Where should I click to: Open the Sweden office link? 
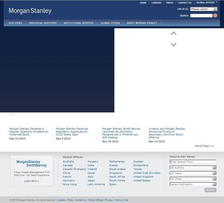point(138,162)
